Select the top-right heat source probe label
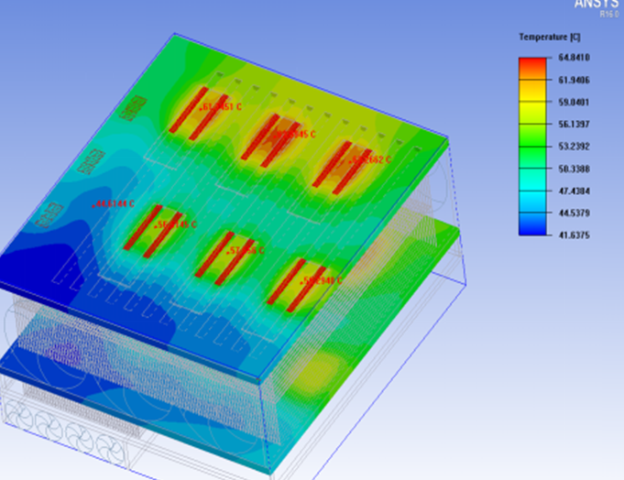This screenshot has width=624, height=480. pyautogui.click(x=371, y=159)
